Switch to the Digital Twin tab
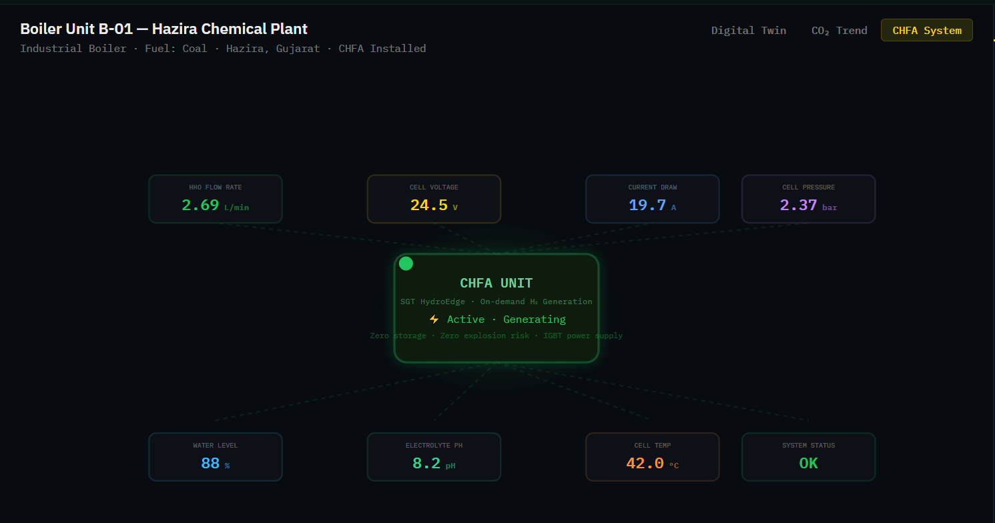 (x=748, y=31)
